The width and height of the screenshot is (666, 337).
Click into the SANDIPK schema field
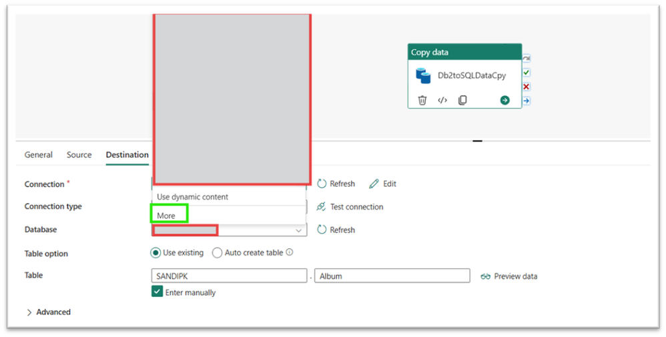click(x=229, y=276)
